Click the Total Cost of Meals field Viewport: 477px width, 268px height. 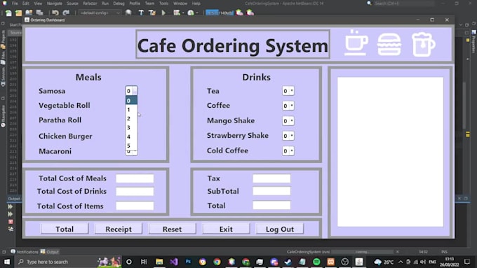pos(135,178)
